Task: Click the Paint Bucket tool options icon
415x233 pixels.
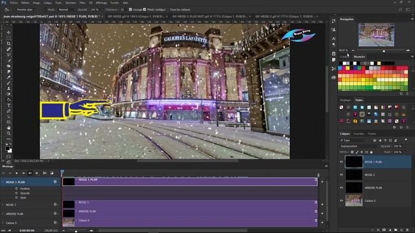Action: point(6,10)
